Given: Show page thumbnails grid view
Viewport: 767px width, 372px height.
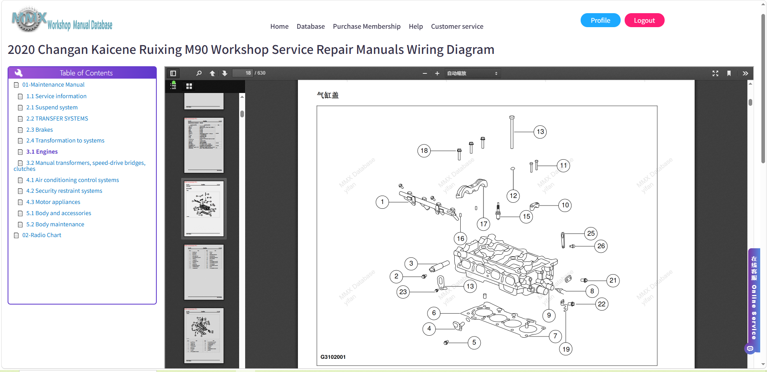Looking at the screenshot, I should [189, 86].
